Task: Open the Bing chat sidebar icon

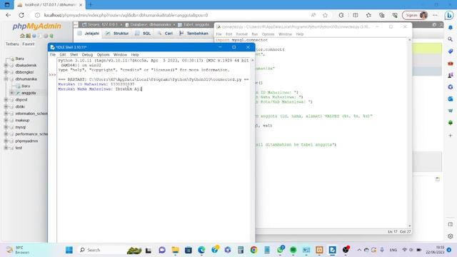Action: 449,15
